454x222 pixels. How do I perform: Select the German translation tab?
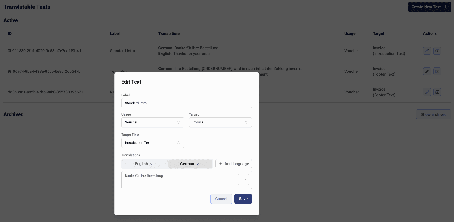pos(190,164)
